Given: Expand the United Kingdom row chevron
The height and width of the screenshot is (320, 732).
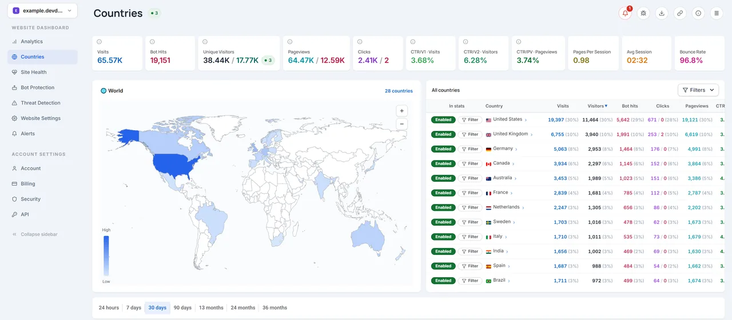Looking at the screenshot, I should pos(531,135).
